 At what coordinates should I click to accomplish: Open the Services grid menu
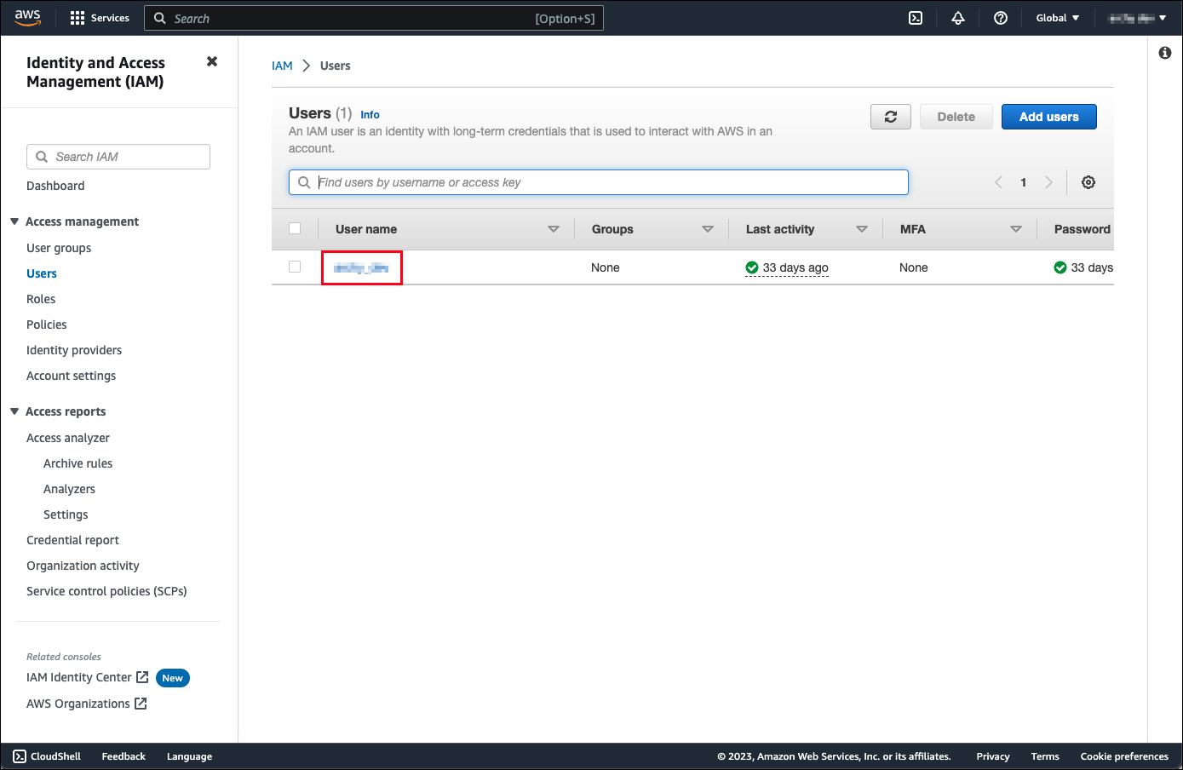pyautogui.click(x=100, y=18)
